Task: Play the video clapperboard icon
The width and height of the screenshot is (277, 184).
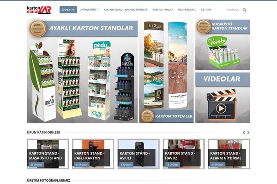Action: tap(222, 105)
